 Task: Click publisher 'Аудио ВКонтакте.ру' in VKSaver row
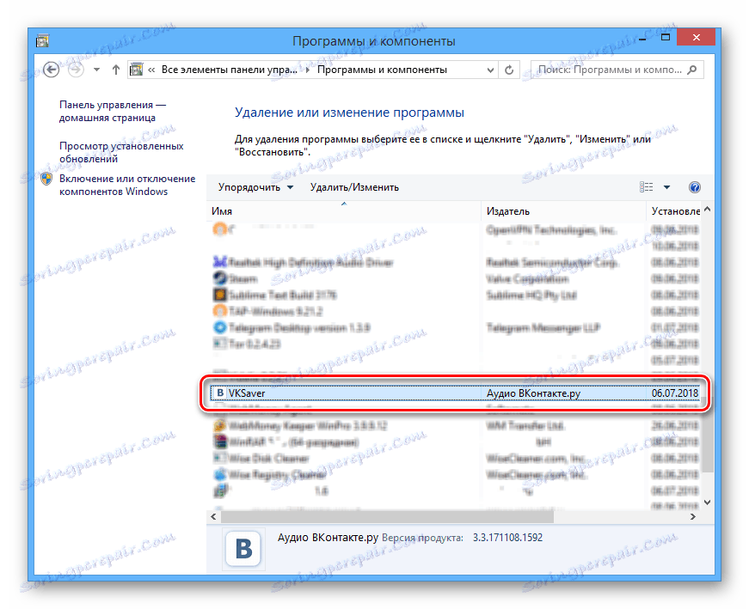coord(533,393)
